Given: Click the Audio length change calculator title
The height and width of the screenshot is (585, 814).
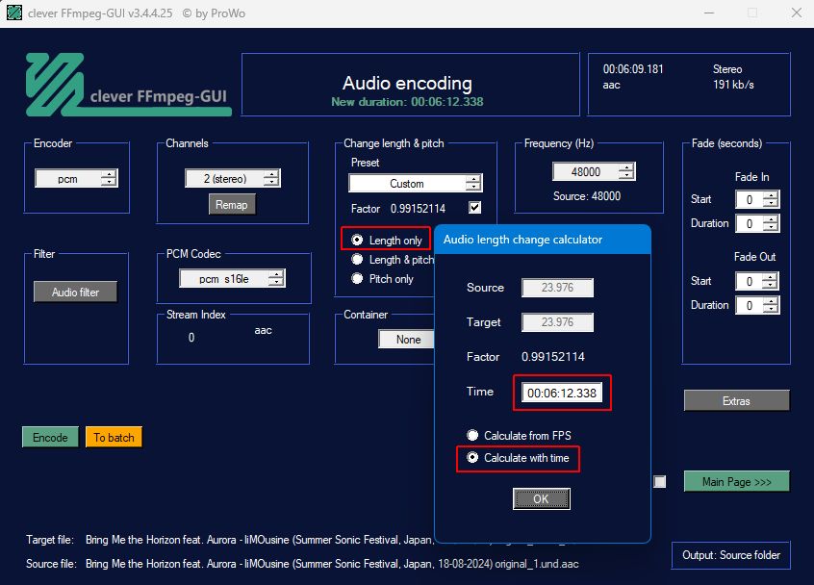Looking at the screenshot, I should coord(522,240).
